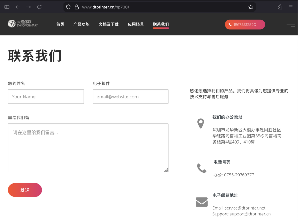
Task: Open the 文档及下载 page from the navbar
Action: click(108, 24)
